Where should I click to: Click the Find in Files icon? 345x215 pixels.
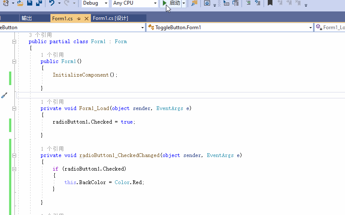194,3
